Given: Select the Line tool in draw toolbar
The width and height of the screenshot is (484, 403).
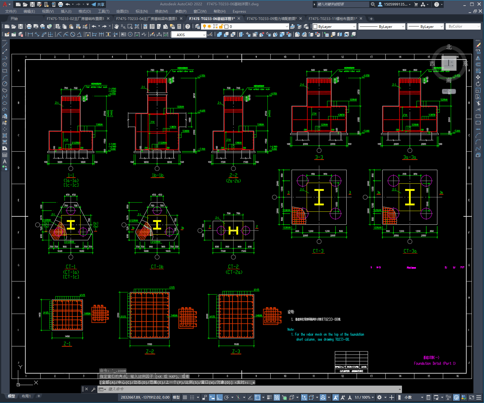Looking at the screenshot, I should pos(5,45).
